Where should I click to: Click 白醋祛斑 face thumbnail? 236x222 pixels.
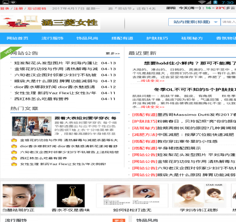click(24, 196)
